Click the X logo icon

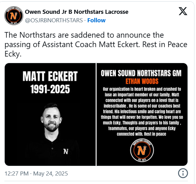(182, 11)
